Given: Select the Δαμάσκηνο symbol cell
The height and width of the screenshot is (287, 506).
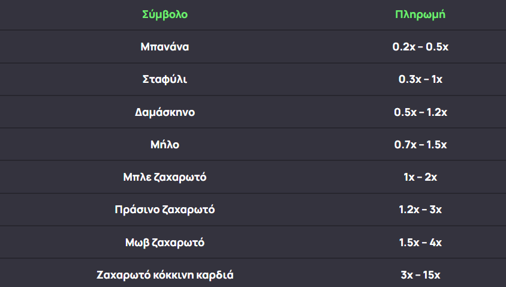Looking at the screenshot, I should 165,112.
